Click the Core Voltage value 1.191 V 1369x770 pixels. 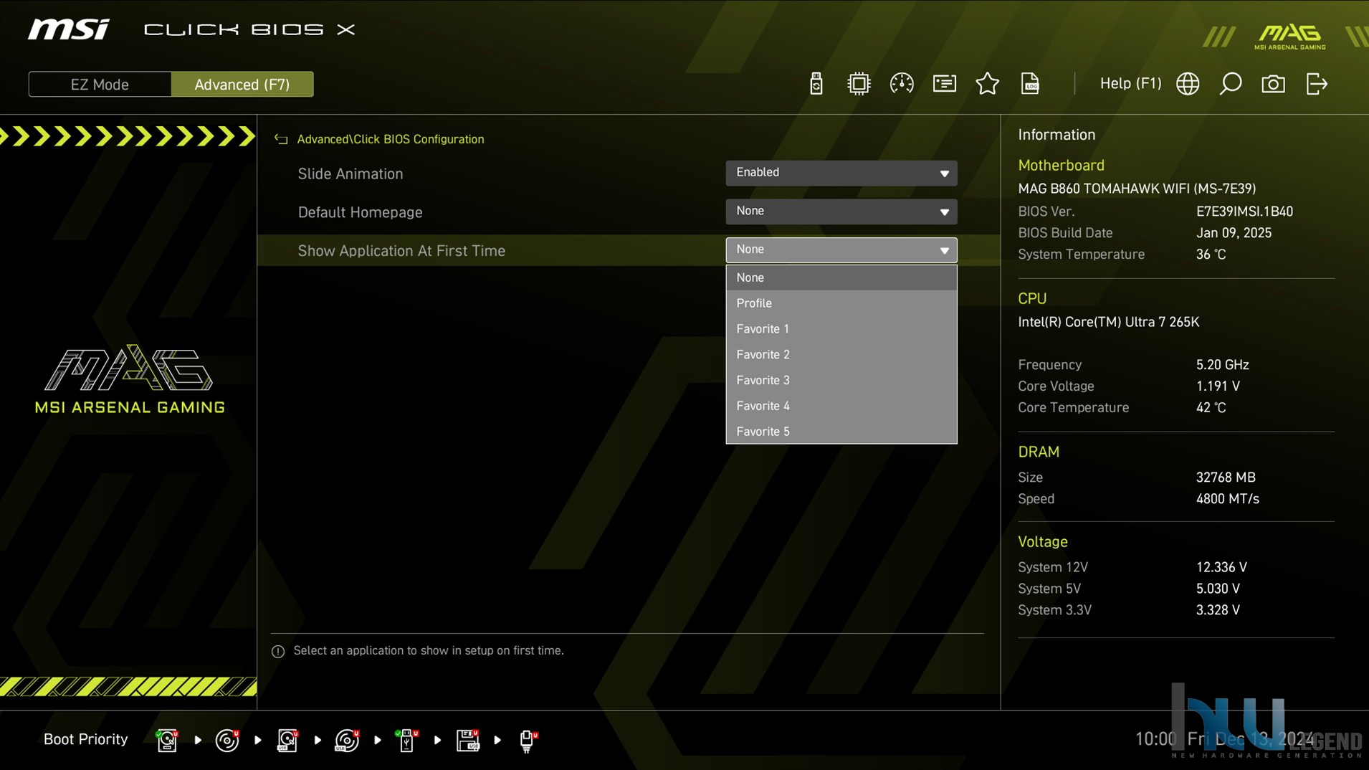(1218, 386)
